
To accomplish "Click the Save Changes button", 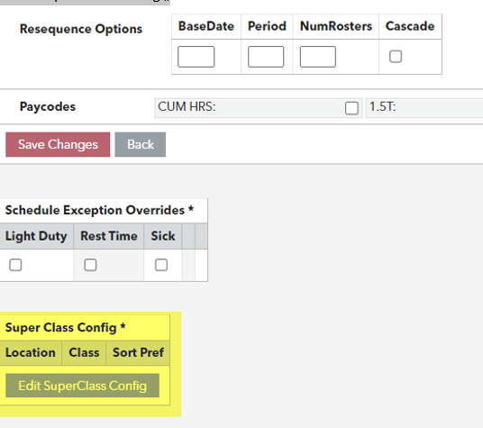I will (x=58, y=144).
